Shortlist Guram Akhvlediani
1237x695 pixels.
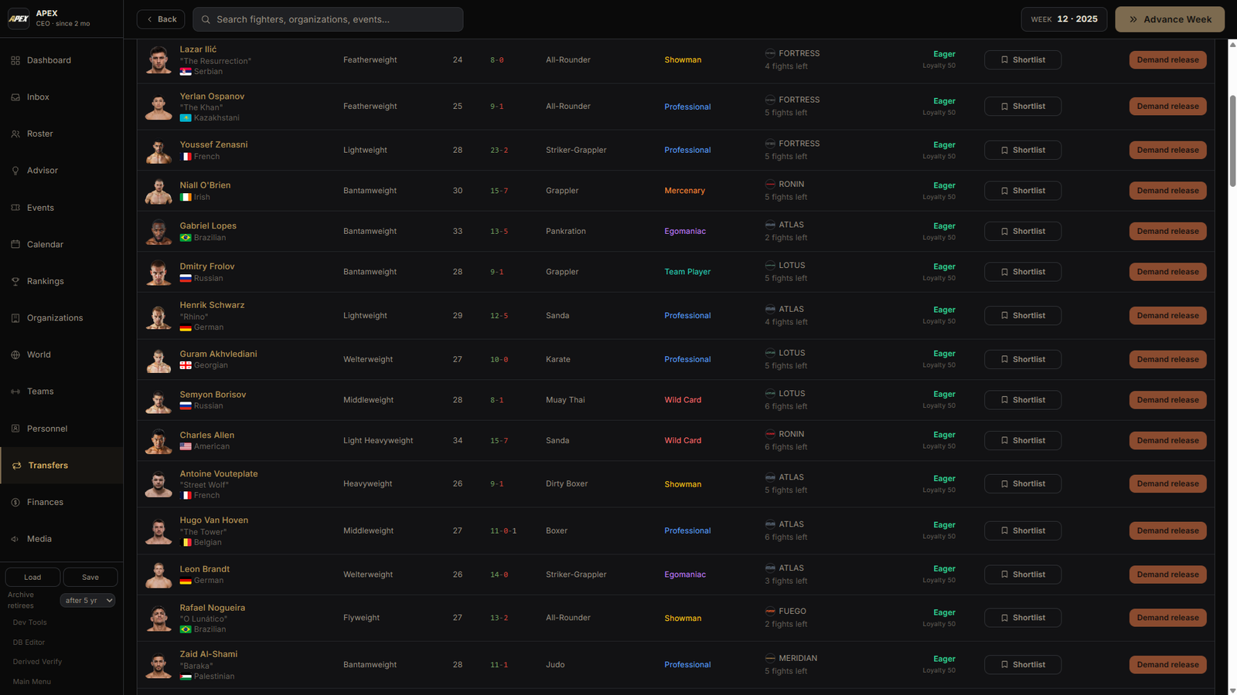[1022, 359]
